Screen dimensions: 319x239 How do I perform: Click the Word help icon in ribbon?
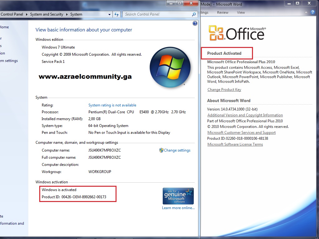point(313,12)
